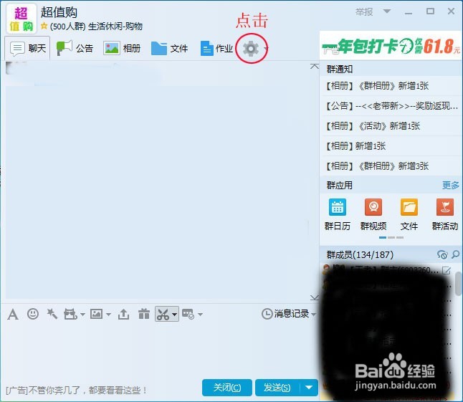Open notification 《群相册》新增1张
Screen dimensions: 463x402
point(391,86)
